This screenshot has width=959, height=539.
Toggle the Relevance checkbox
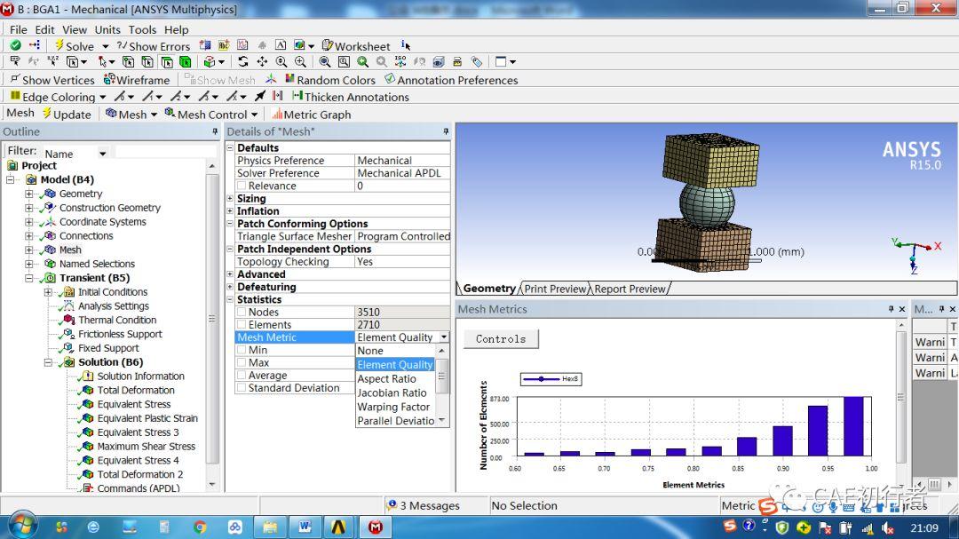point(242,186)
